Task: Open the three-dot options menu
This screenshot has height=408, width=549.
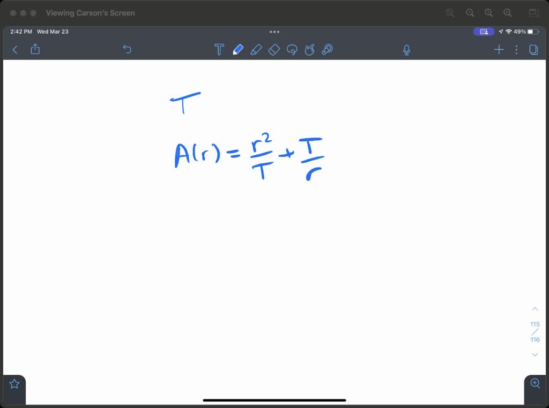Action: coord(516,49)
